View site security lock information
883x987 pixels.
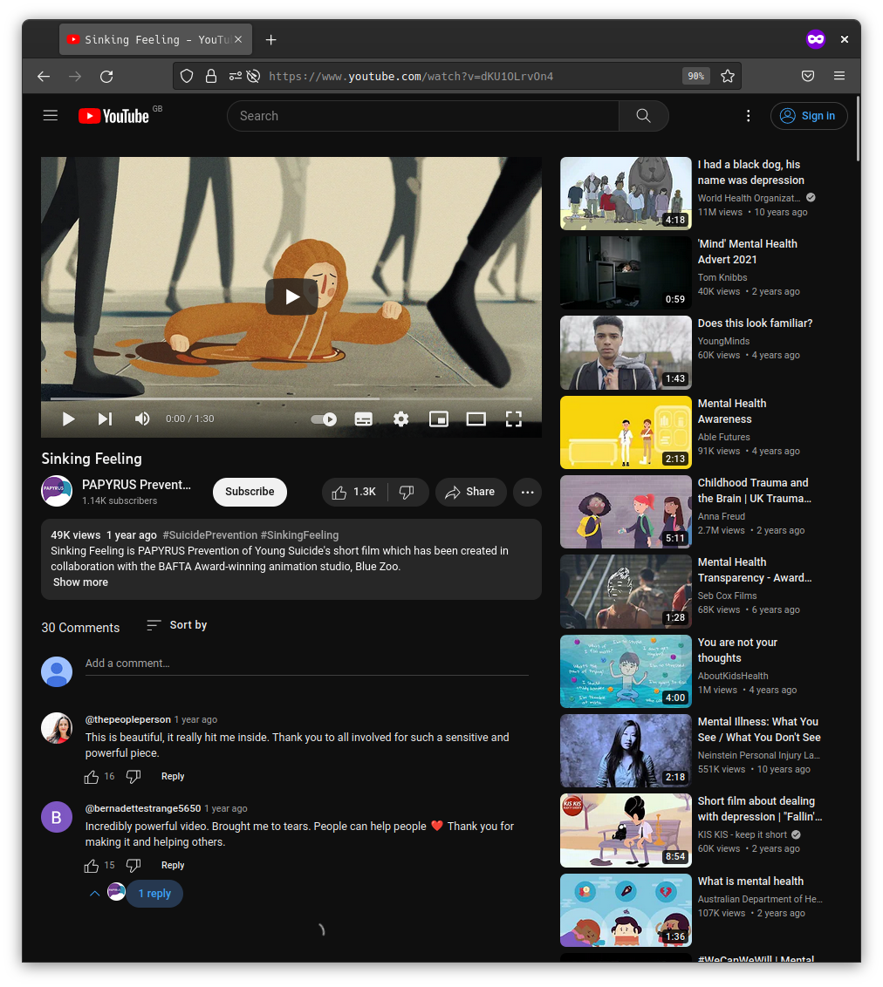211,76
